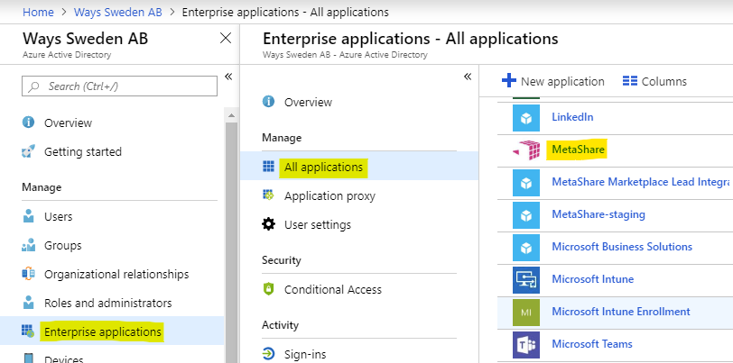Focus the Search (Ctrl+/) field
Viewport: 733px width, 363px height.
coord(119,86)
